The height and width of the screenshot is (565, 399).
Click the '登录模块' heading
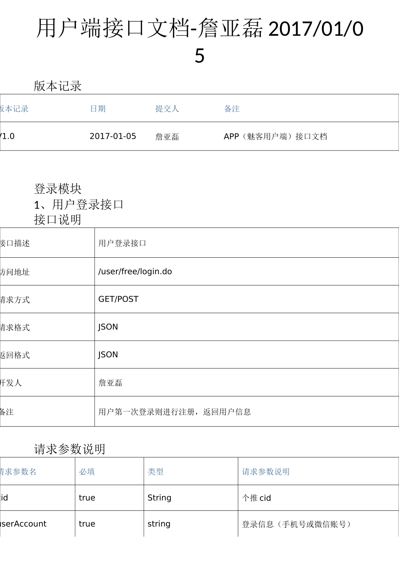(58, 189)
